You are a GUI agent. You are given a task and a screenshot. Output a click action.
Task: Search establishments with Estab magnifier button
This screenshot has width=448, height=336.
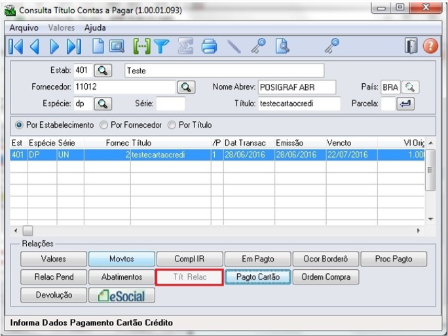click(x=103, y=70)
